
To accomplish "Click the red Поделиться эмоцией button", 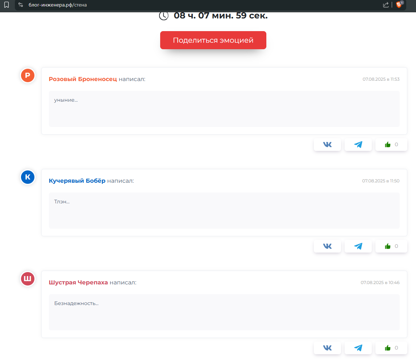I will pos(213,40).
